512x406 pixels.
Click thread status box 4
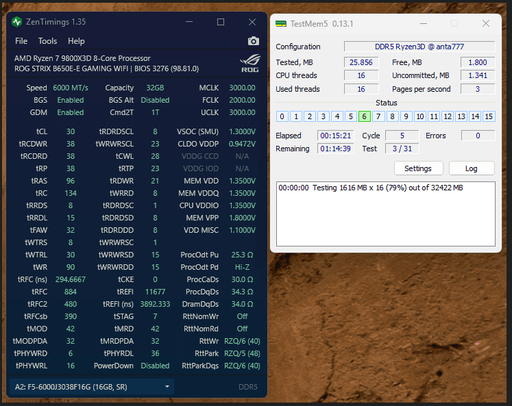click(337, 116)
